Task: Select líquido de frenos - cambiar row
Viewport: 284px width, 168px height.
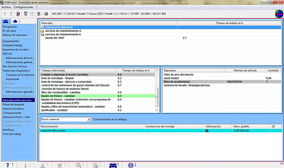Action: tap(58, 96)
